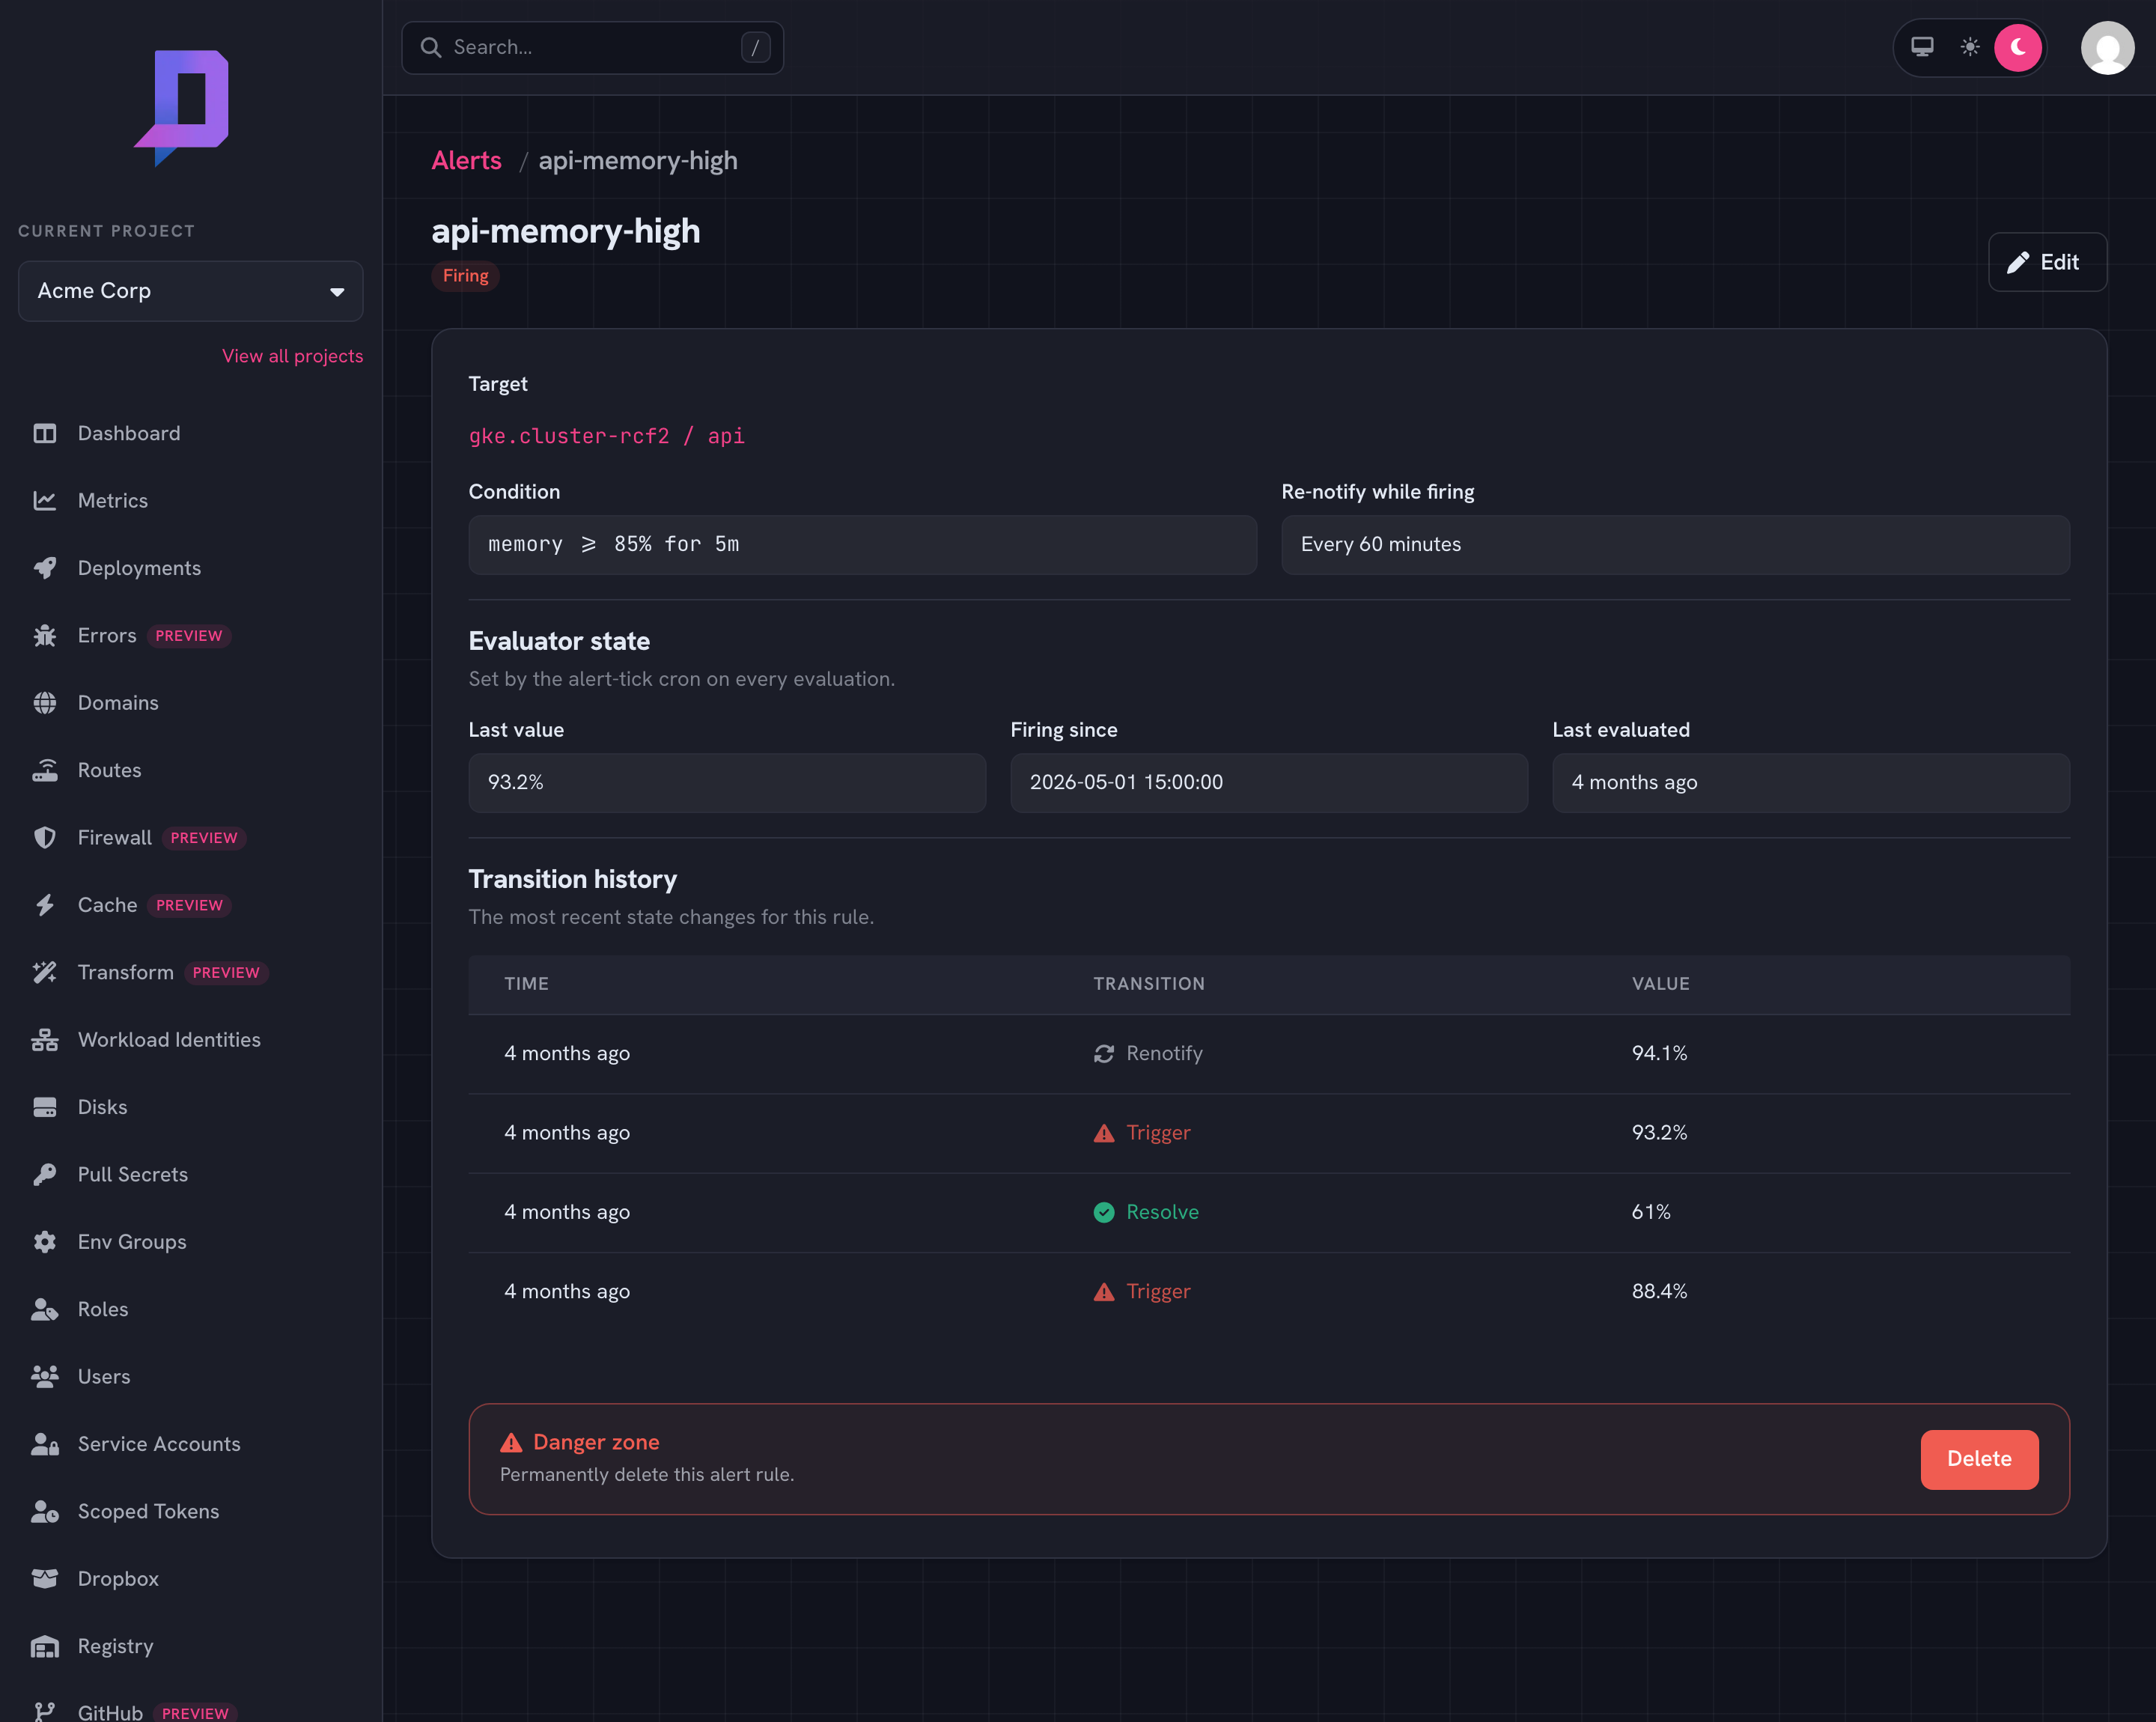
Task: Click the TIME column header
Action: click(526, 984)
